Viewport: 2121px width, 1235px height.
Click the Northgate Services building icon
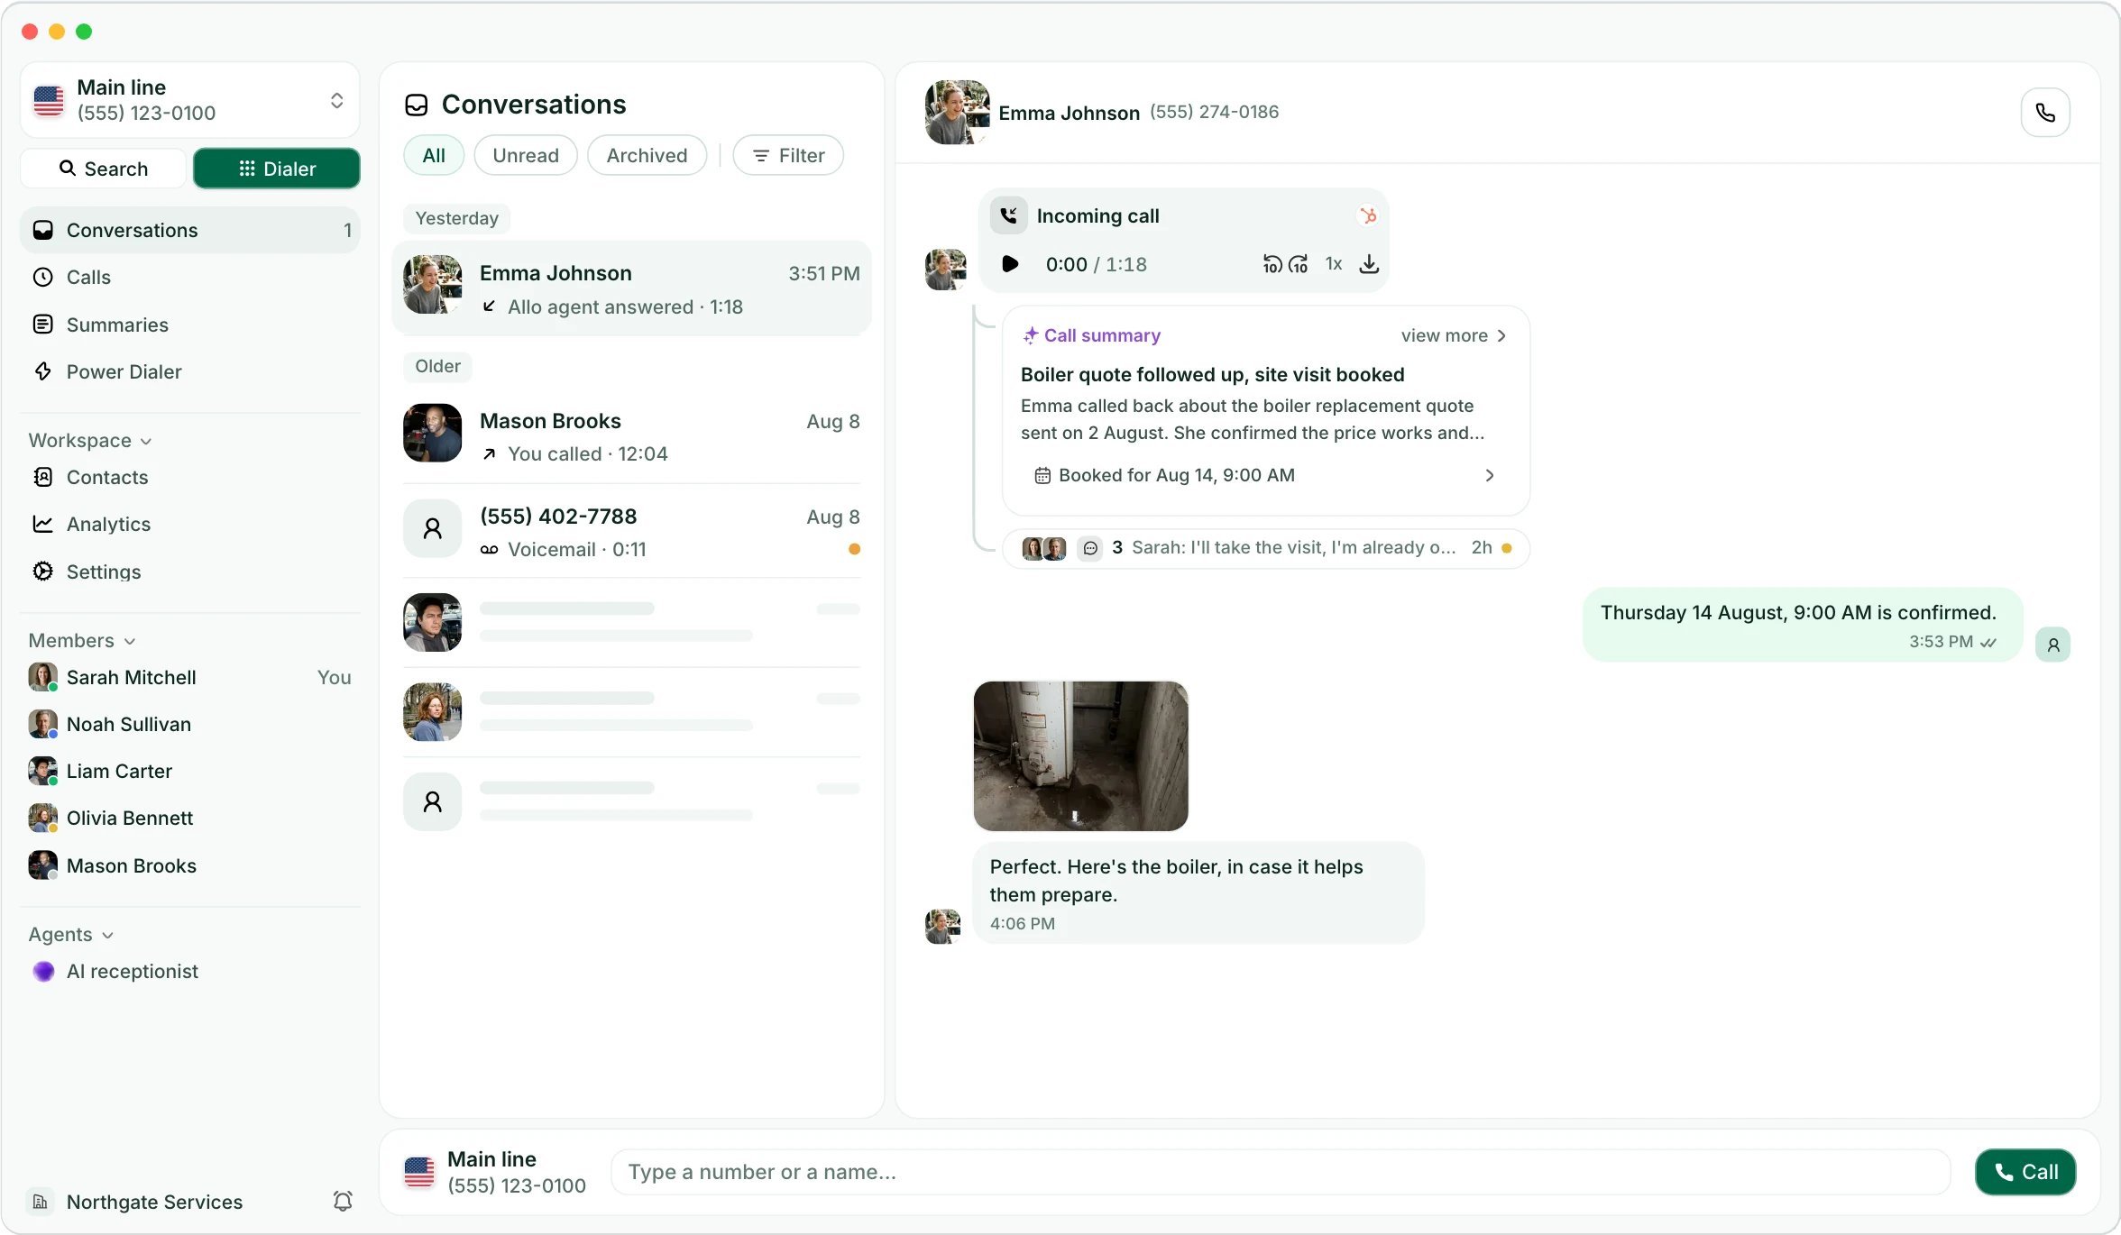(41, 1202)
